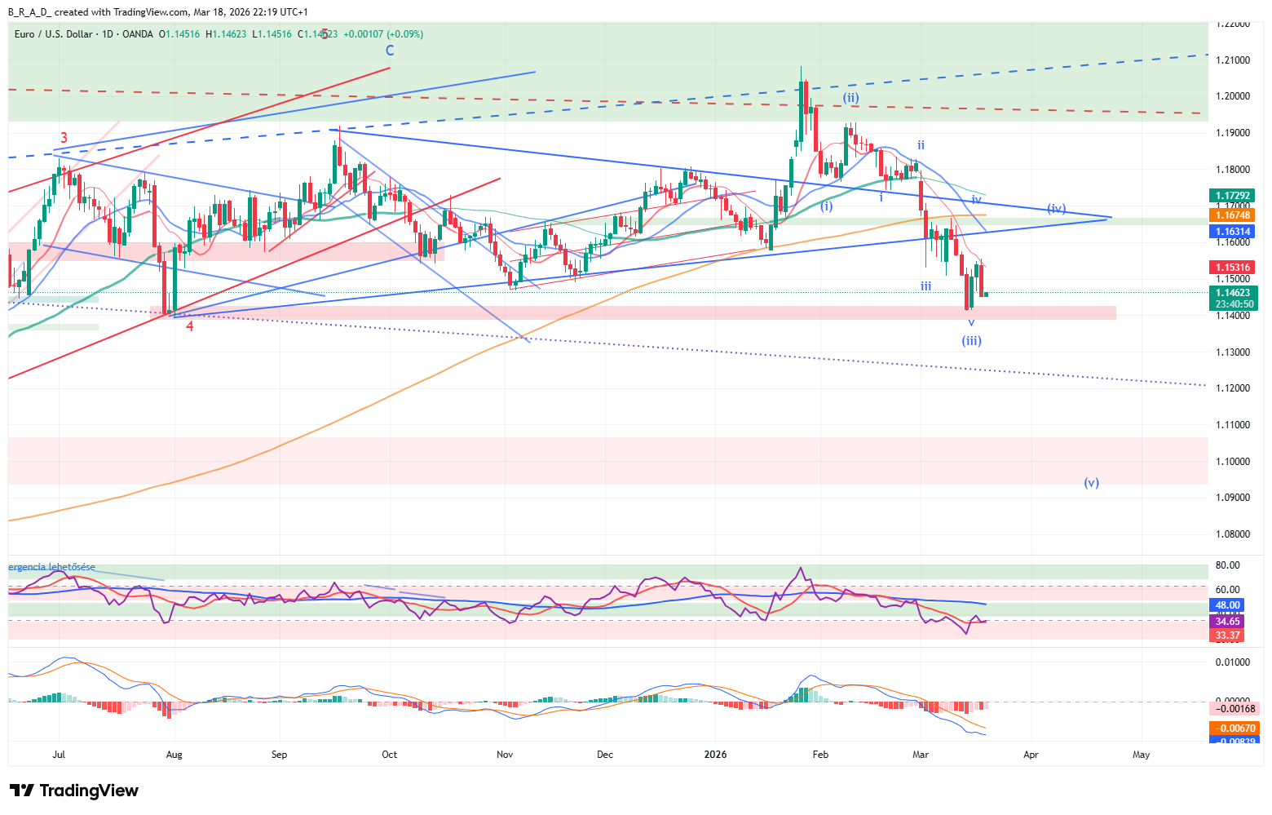Select the green 1.17292 price axis label
1272x815 pixels.
(1233, 196)
